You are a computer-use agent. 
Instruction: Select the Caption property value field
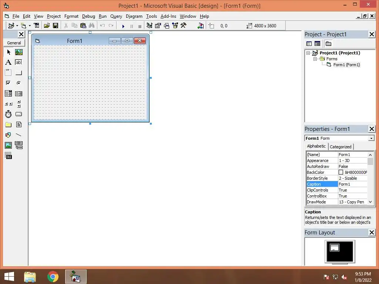point(352,184)
